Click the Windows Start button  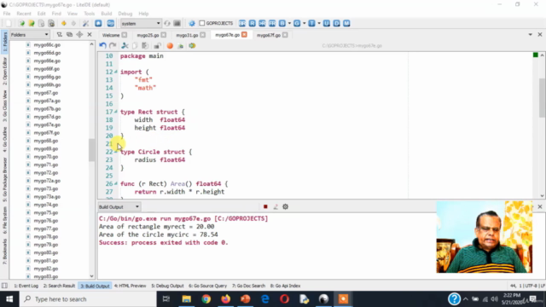9,299
